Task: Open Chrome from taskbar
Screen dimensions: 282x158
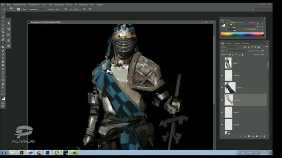Action: (39, 153)
